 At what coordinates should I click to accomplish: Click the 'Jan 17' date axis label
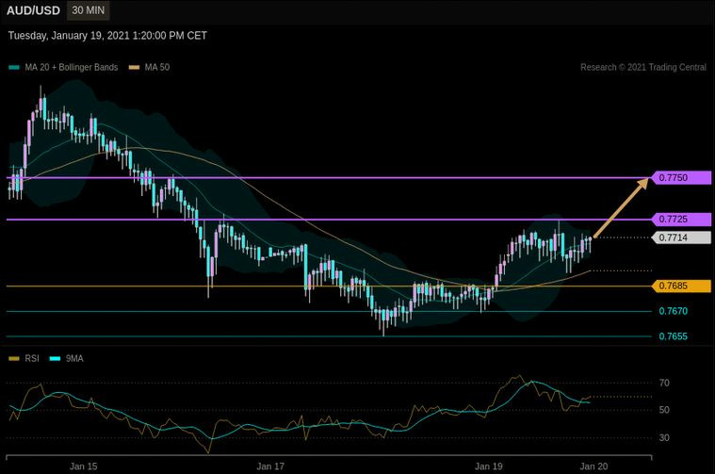[270, 466]
